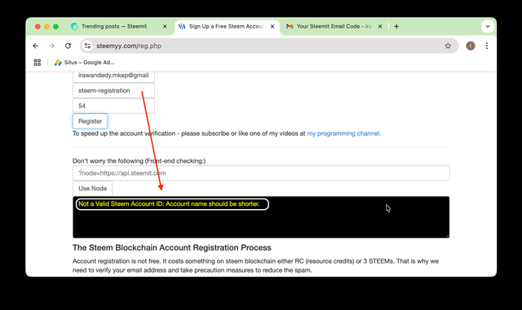522x310 pixels.
Task: Expand the tab search dropdown arrow
Action: pos(488,26)
